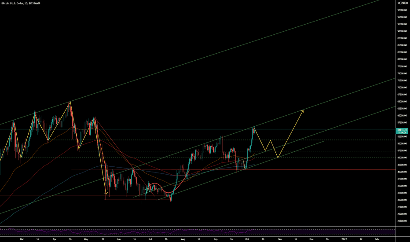Click the 80000.00 price axis label
The width and height of the screenshot is (410, 242).
pos(402,59)
